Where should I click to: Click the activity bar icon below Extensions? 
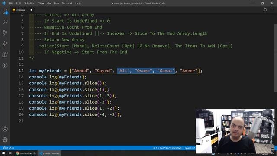[x=5, y=65]
